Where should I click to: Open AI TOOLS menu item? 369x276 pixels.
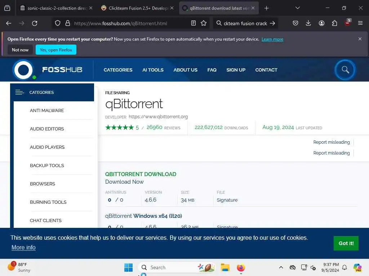pyautogui.click(x=153, y=70)
